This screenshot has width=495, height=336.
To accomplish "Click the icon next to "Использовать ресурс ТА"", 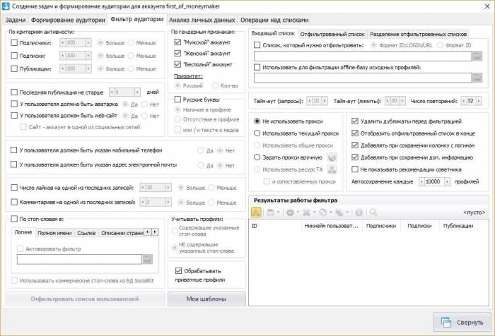I will [332, 169].
